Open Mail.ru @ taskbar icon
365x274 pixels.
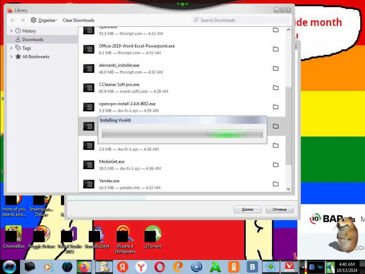[197, 267]
